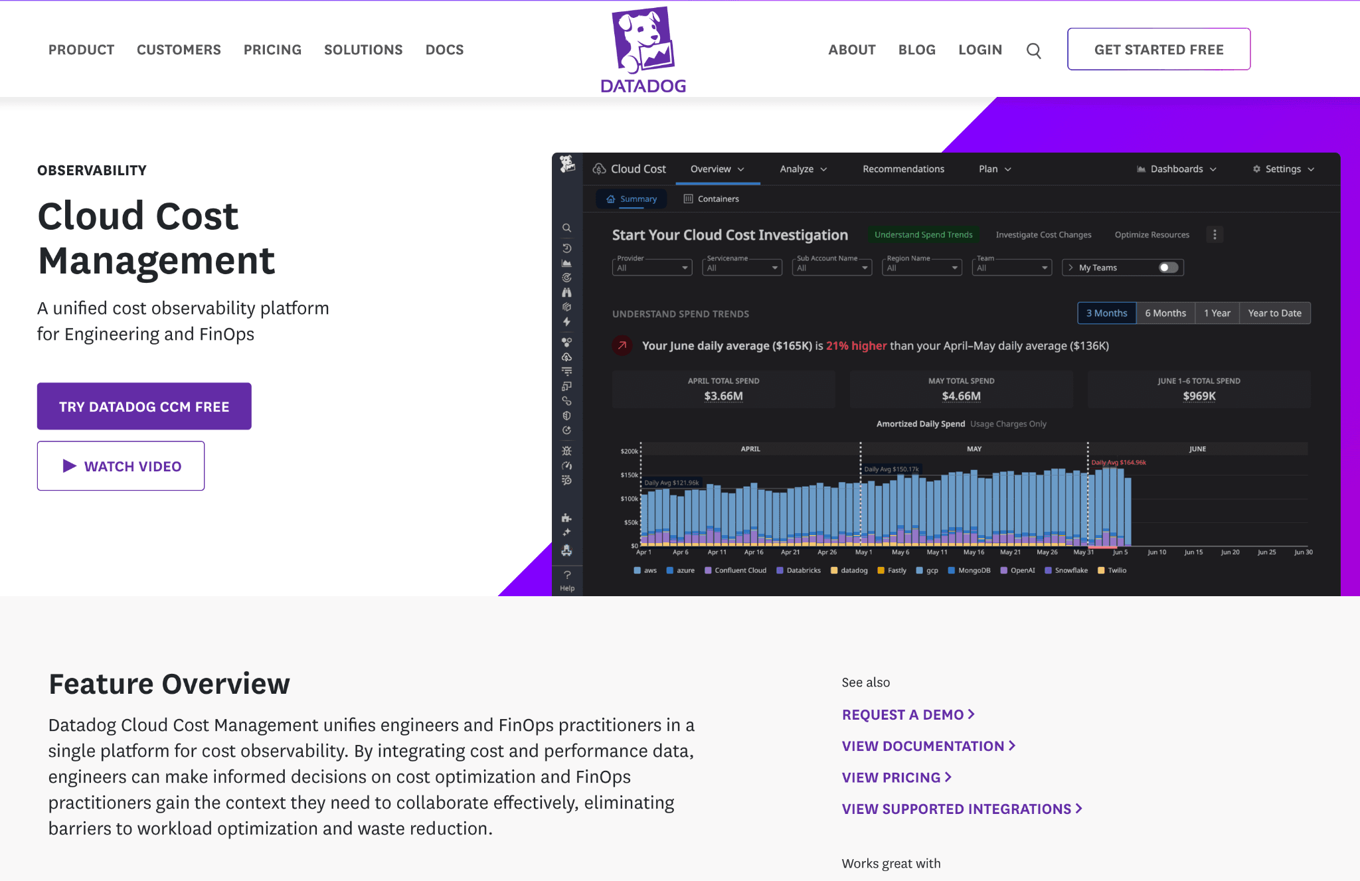The width and height of the screenshot is (1360, 881).
Task: Play the WATCH VIDEO button
Action: click(121, 466)
